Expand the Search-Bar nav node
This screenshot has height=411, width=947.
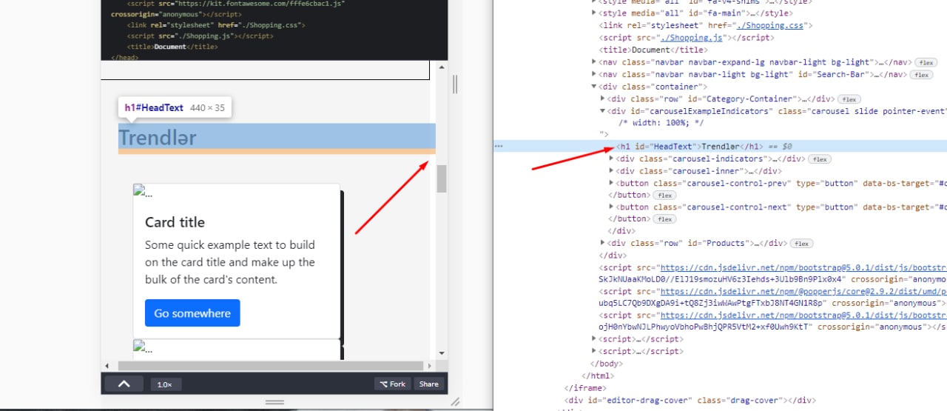tap(594, 74)
